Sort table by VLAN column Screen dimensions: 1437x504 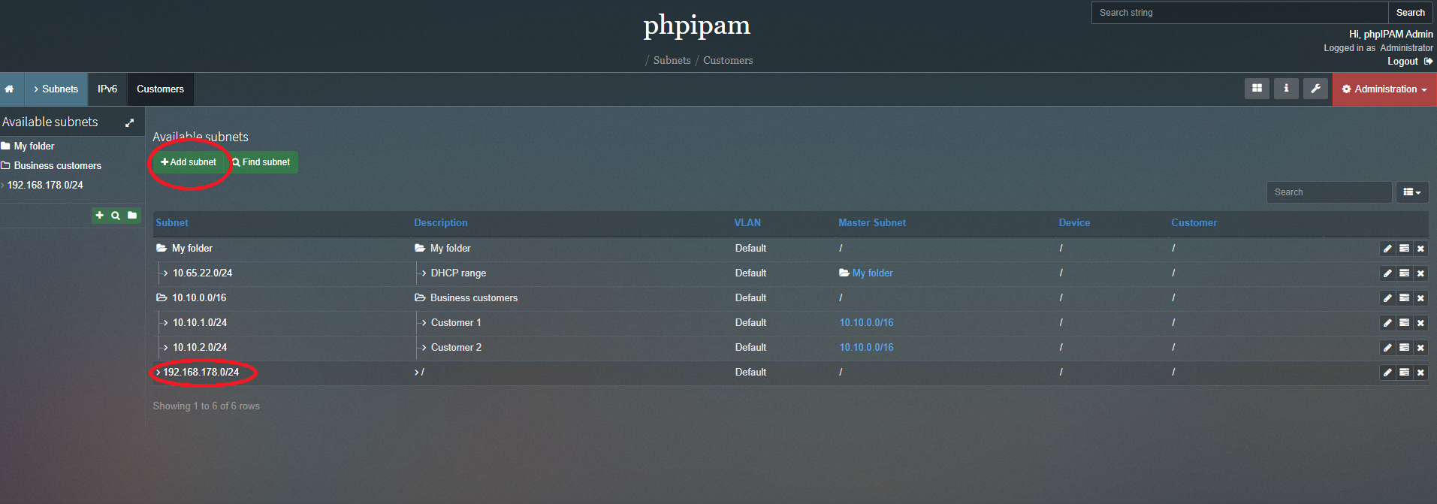pyautogui.click(x=747, y=223)
